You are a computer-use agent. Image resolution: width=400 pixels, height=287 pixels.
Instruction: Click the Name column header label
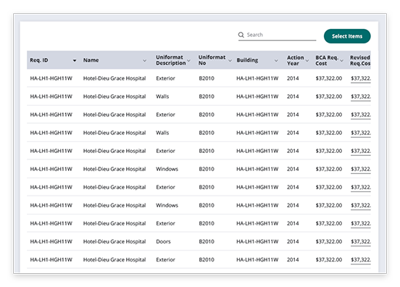coord(91,60)
